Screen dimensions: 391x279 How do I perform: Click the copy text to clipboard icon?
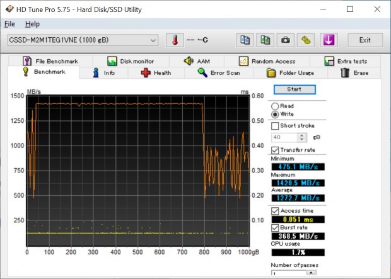245,40
